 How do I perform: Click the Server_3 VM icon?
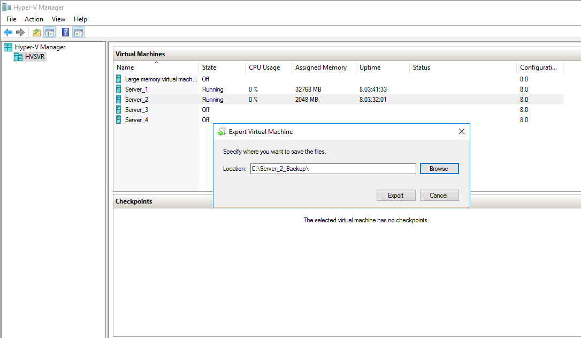click(x=119, y=109)
